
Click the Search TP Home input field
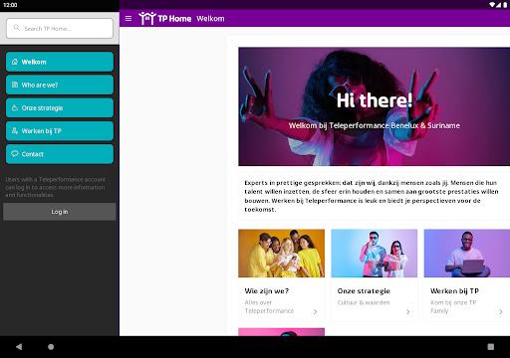point(60,28)
